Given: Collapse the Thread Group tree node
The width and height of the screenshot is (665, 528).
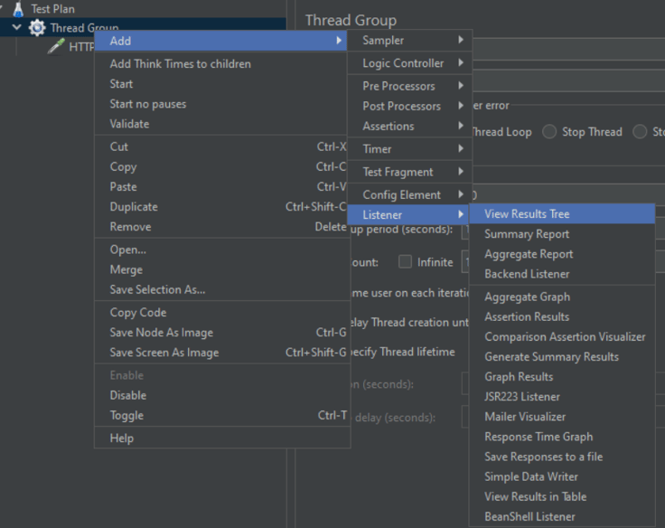Looking at the screenshot, I should (x=16, y=28).
